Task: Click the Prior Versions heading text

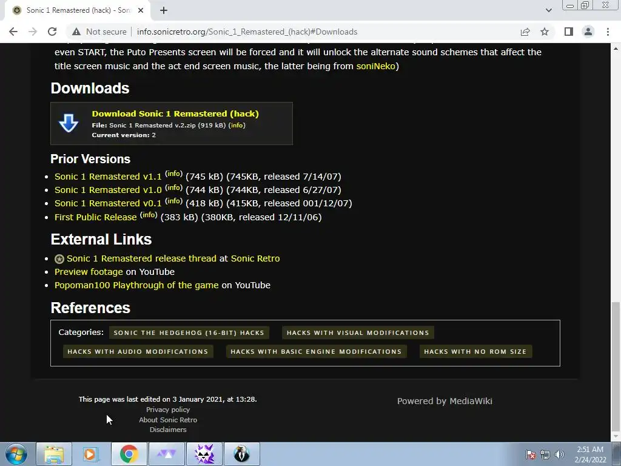Action: pyautogui.click(x=90, y=159)
